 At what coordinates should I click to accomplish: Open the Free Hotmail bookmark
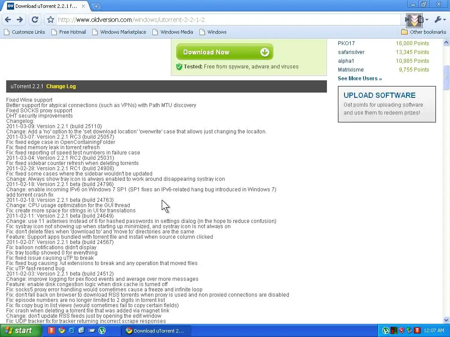click(69, 32)
